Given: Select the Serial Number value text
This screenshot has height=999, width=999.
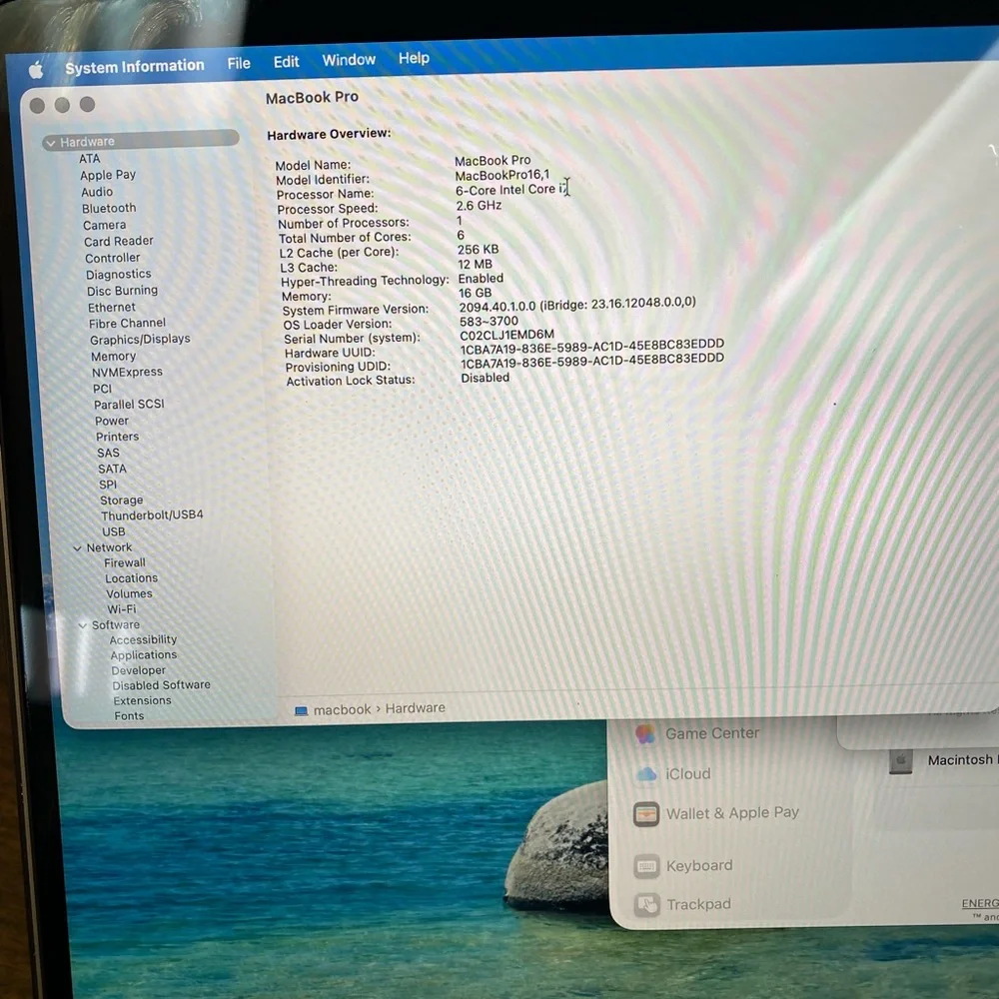Looking at the screenshot, I should click(x=506, y=335).
